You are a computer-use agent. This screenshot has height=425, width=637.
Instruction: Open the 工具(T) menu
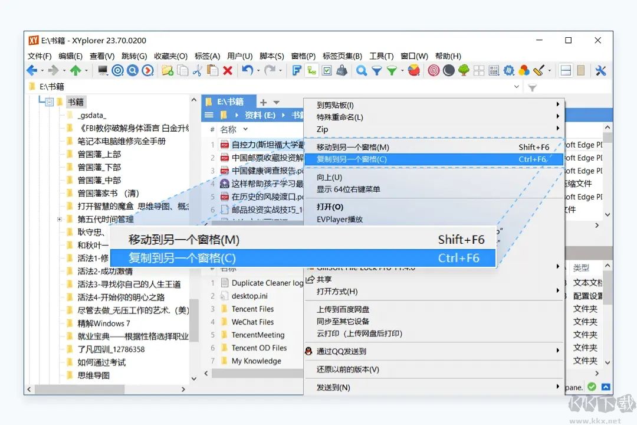tap(381, 56)
